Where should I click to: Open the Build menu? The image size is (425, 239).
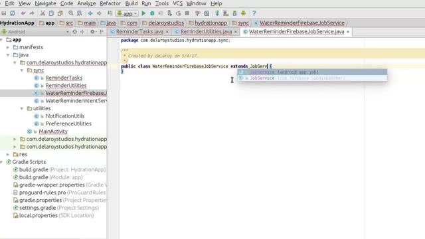click(x=131, y=3)
